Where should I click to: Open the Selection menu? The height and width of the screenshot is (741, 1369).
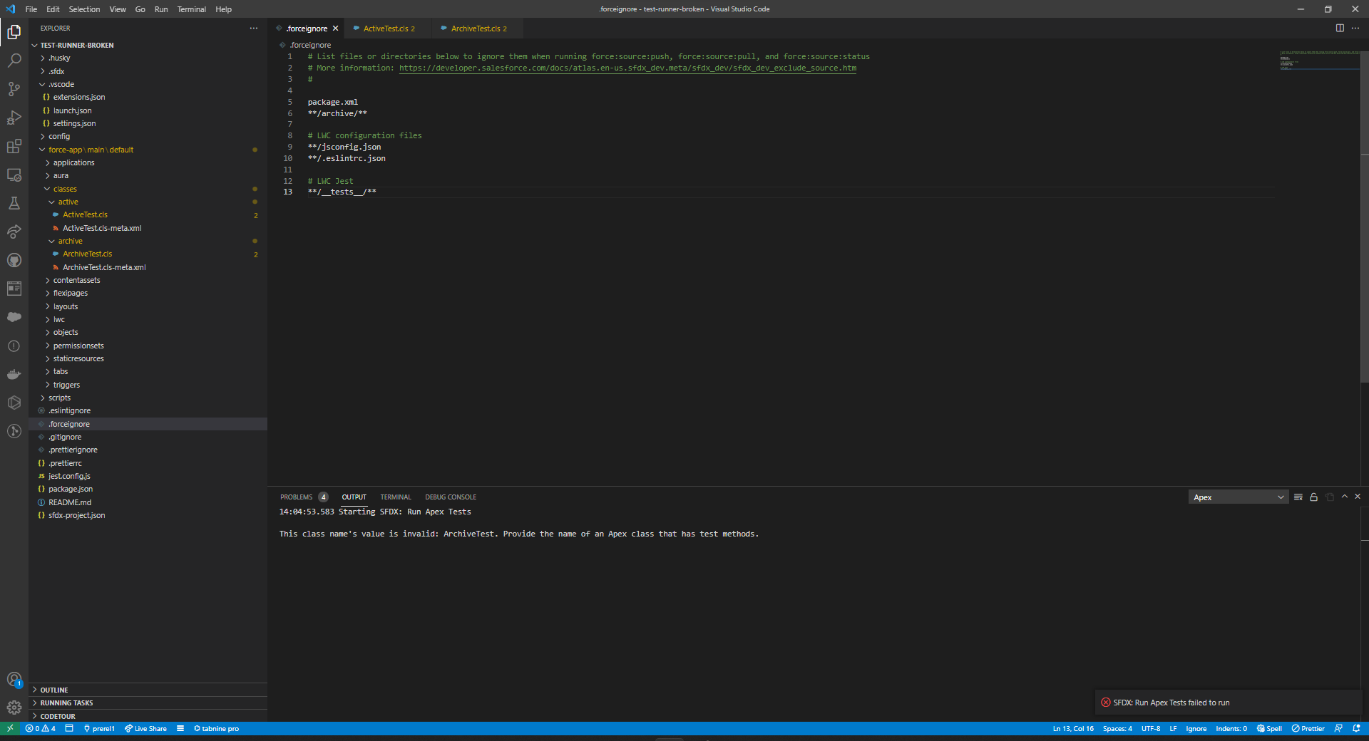click(84, 9)
